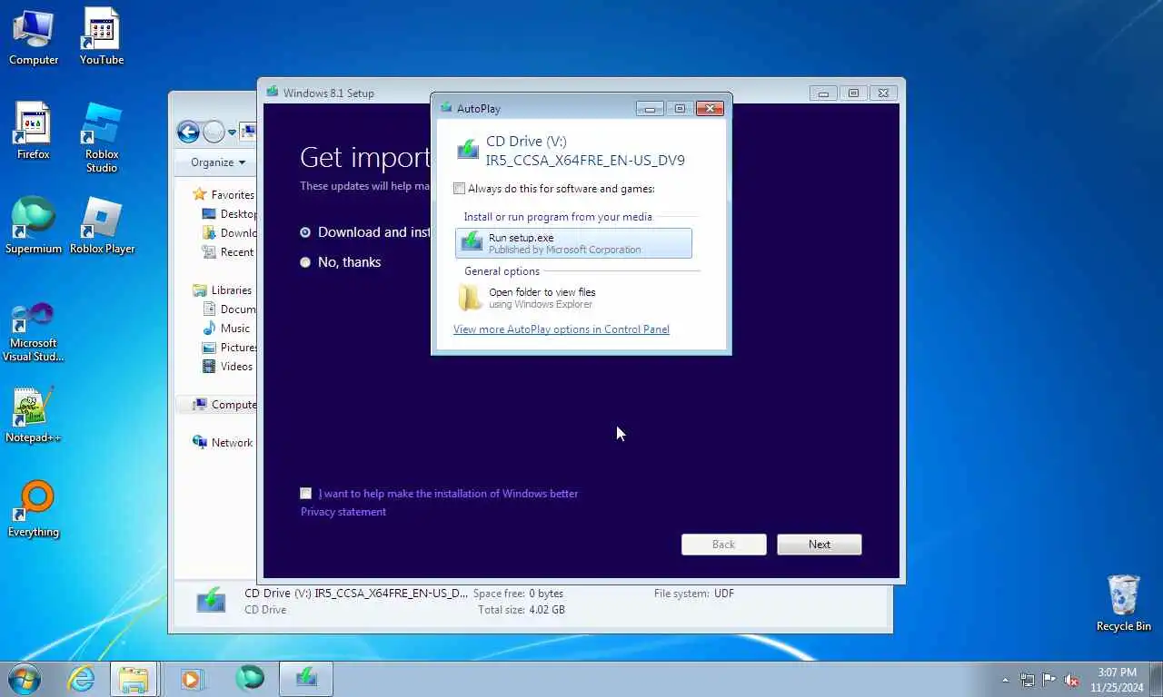Screen dimensions: 1163x697
Task: Click CD Drive icon in Explorer details pane
Action: [x=211, y=601]
